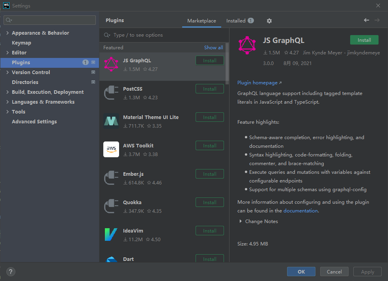Install the Ember.js plugin
Viewport: 388px width, 281px height.
tap(210, 174)
